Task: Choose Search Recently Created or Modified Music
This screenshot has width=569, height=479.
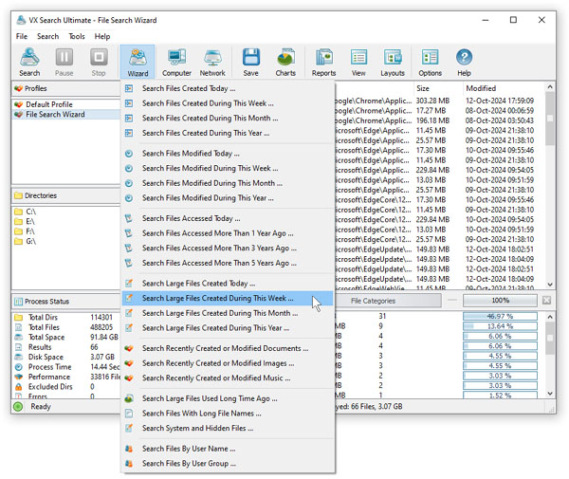Action: pyautogui.click(x=228, y=378)
